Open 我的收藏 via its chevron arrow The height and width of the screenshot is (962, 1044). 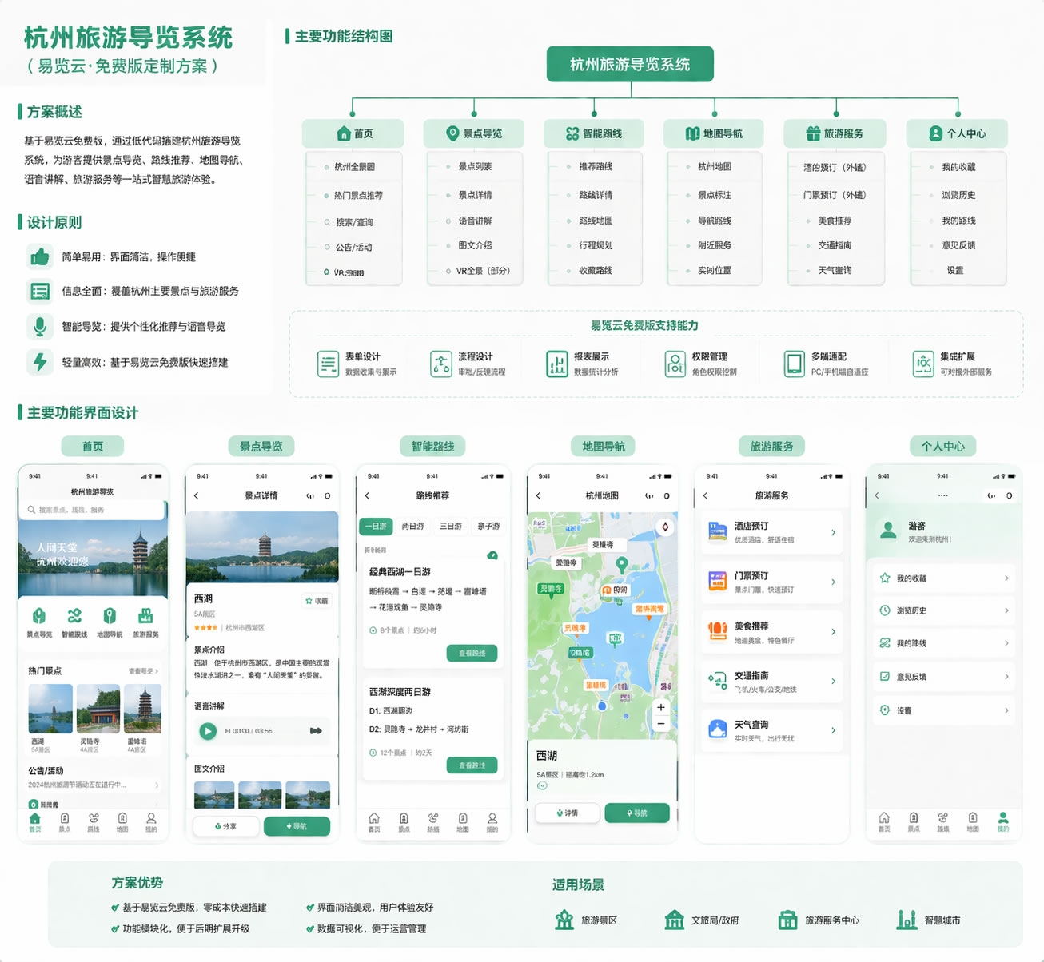1006,578
